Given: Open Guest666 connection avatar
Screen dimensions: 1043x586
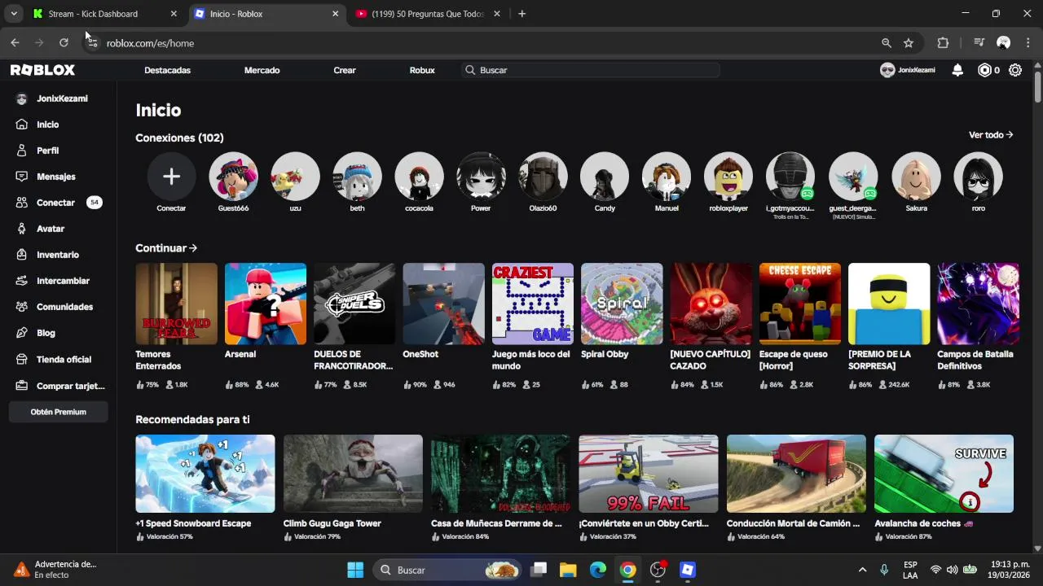Looking at the screenshot, I should (233, 177).
